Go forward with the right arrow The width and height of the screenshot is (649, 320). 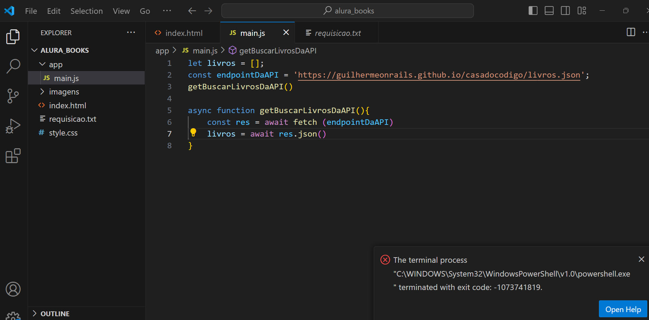tap(208, 11)
